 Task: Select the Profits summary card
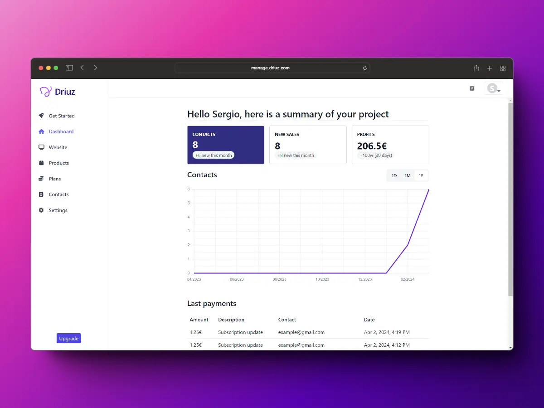point(390,145)
